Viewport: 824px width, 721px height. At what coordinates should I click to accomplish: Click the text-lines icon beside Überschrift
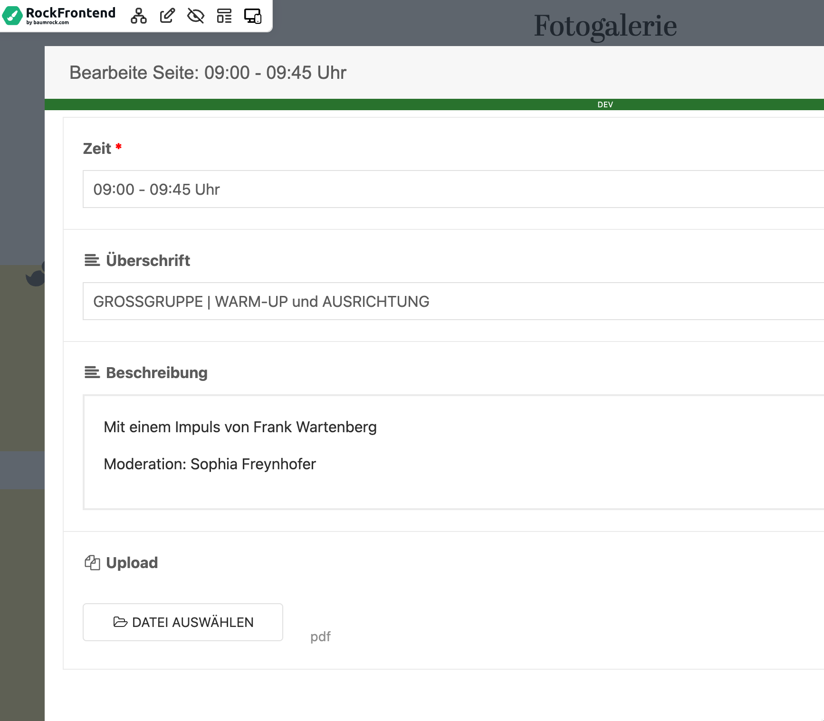pos(92,260)
